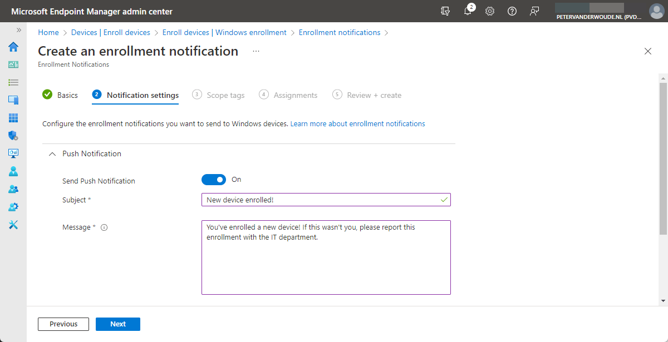Collapse the Push Notification section
The height and width of the screenshot is (342, 668).
point(52,153)
